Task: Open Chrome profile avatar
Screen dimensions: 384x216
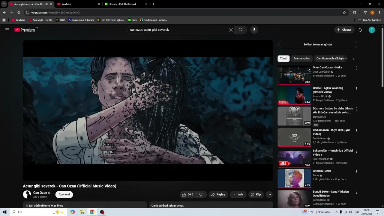Action: pyautogui.click(x=372, y=13)
